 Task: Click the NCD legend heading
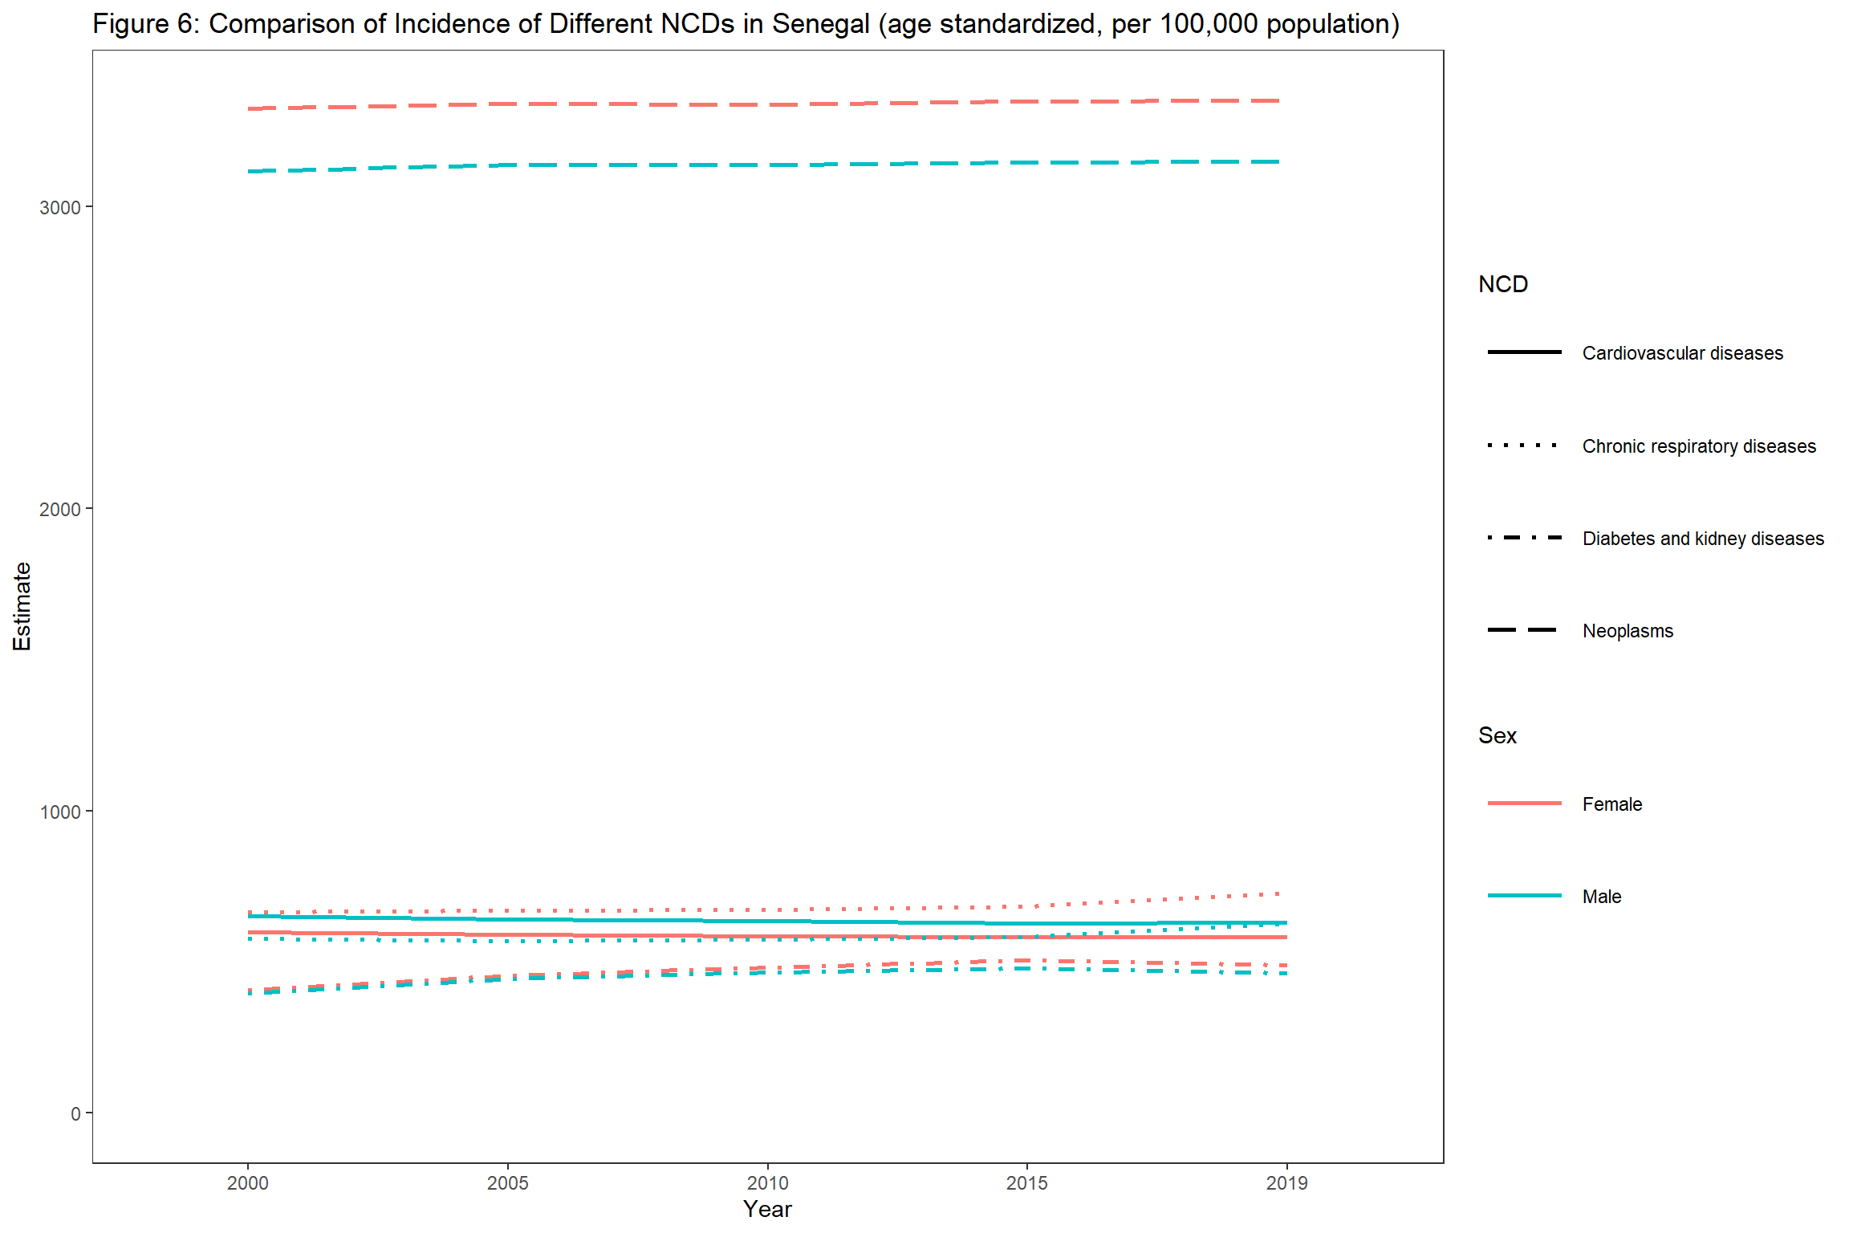[1502, 284]
